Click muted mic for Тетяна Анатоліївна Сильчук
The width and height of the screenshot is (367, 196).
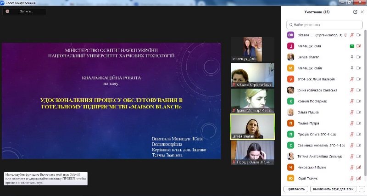[352, 156]
